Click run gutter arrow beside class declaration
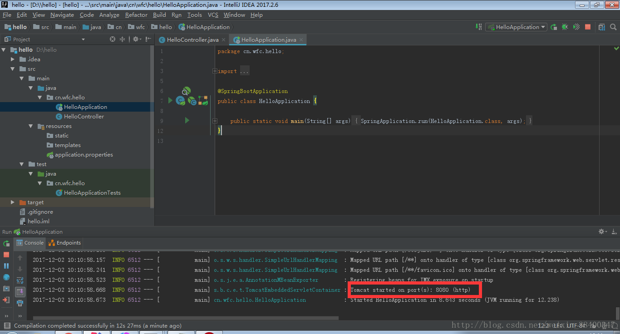620x334 pixels. [x=170, y=100]
